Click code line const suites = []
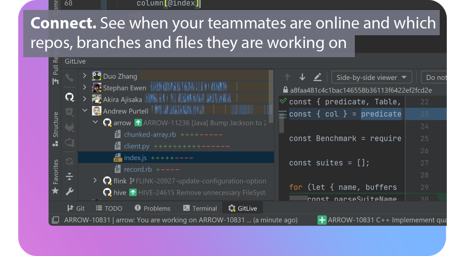 (x=329, y=163)
